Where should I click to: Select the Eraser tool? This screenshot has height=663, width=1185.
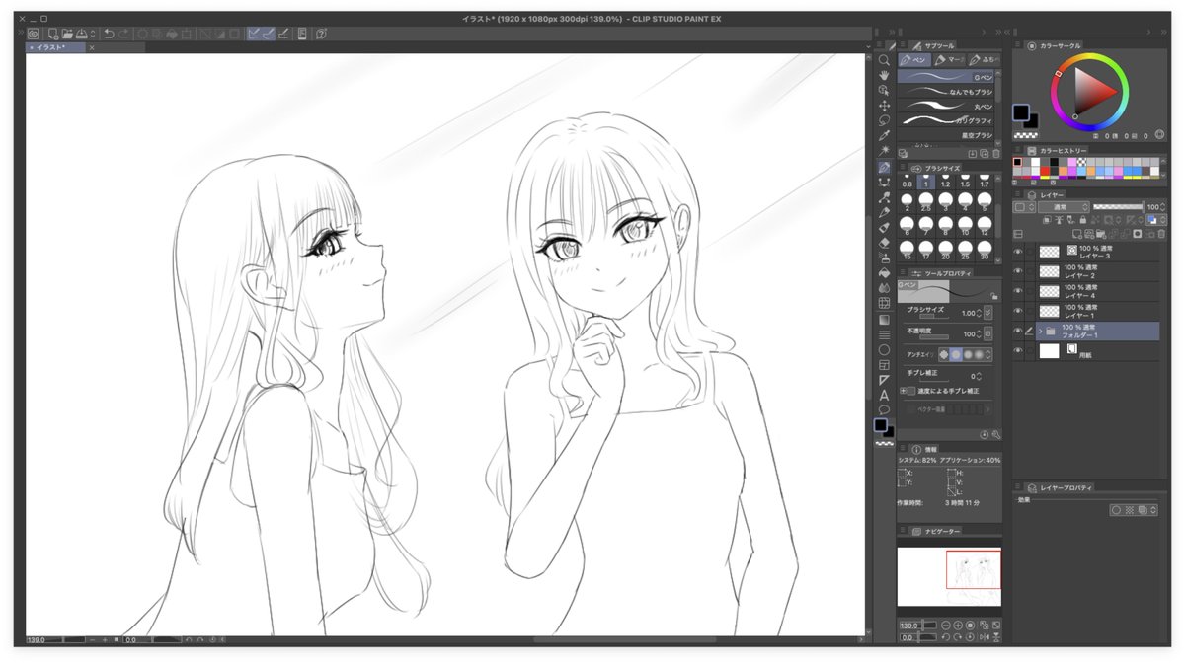(884, 243)
